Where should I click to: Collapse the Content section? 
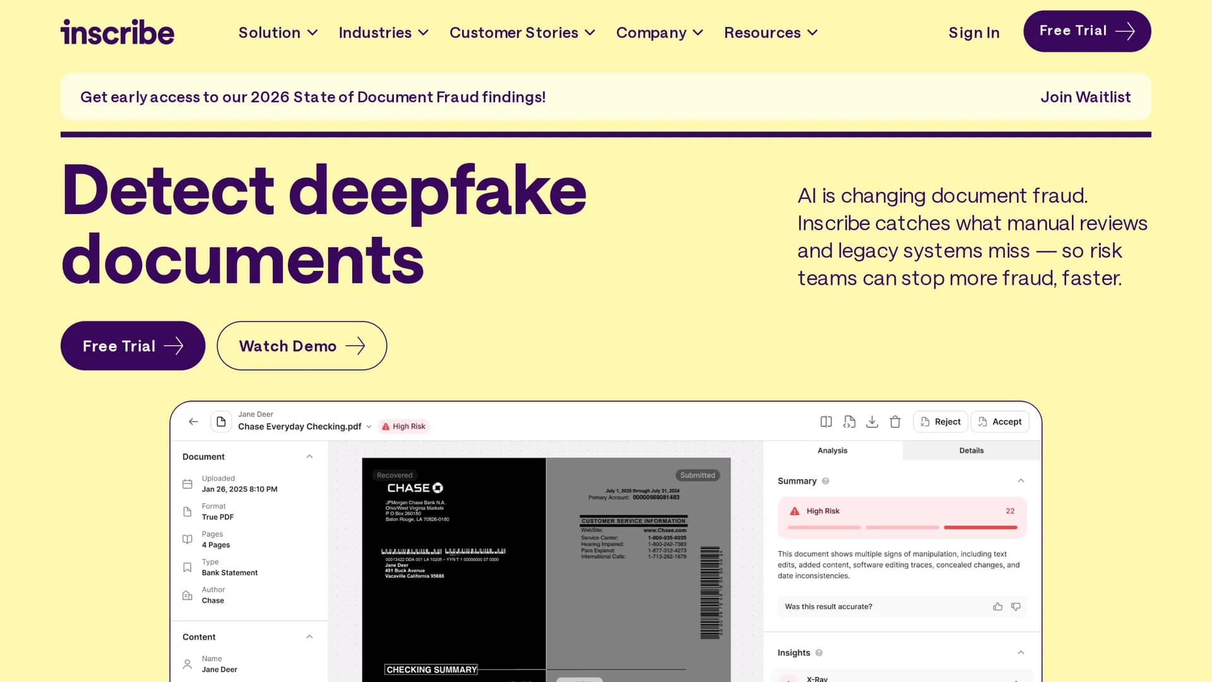click(x=309, y=637)
